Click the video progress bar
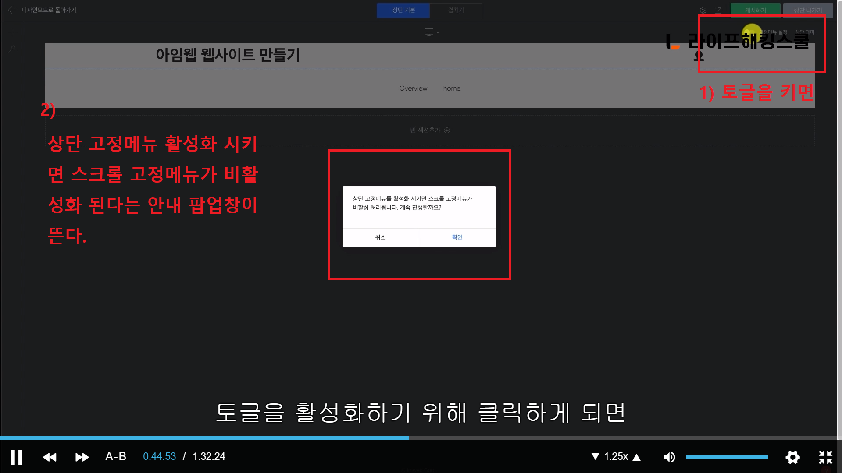Image resolution: width=842 pixels, height=473 pixels. click(421, 438)
